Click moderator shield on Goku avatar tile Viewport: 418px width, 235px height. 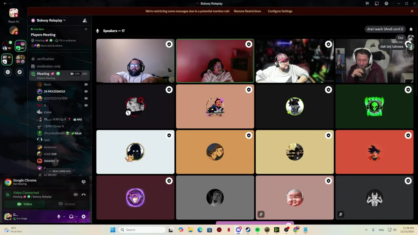408,135
